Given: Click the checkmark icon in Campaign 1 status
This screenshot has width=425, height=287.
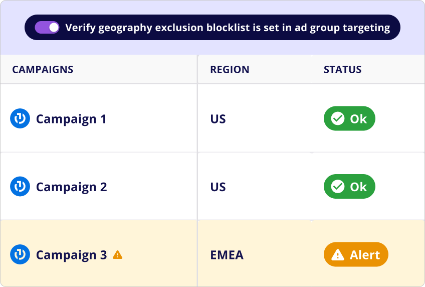Looking at the screenshot, I should point(338,119).
